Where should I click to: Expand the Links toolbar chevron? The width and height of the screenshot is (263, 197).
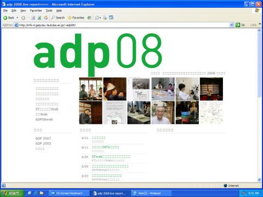click(260, 25)
